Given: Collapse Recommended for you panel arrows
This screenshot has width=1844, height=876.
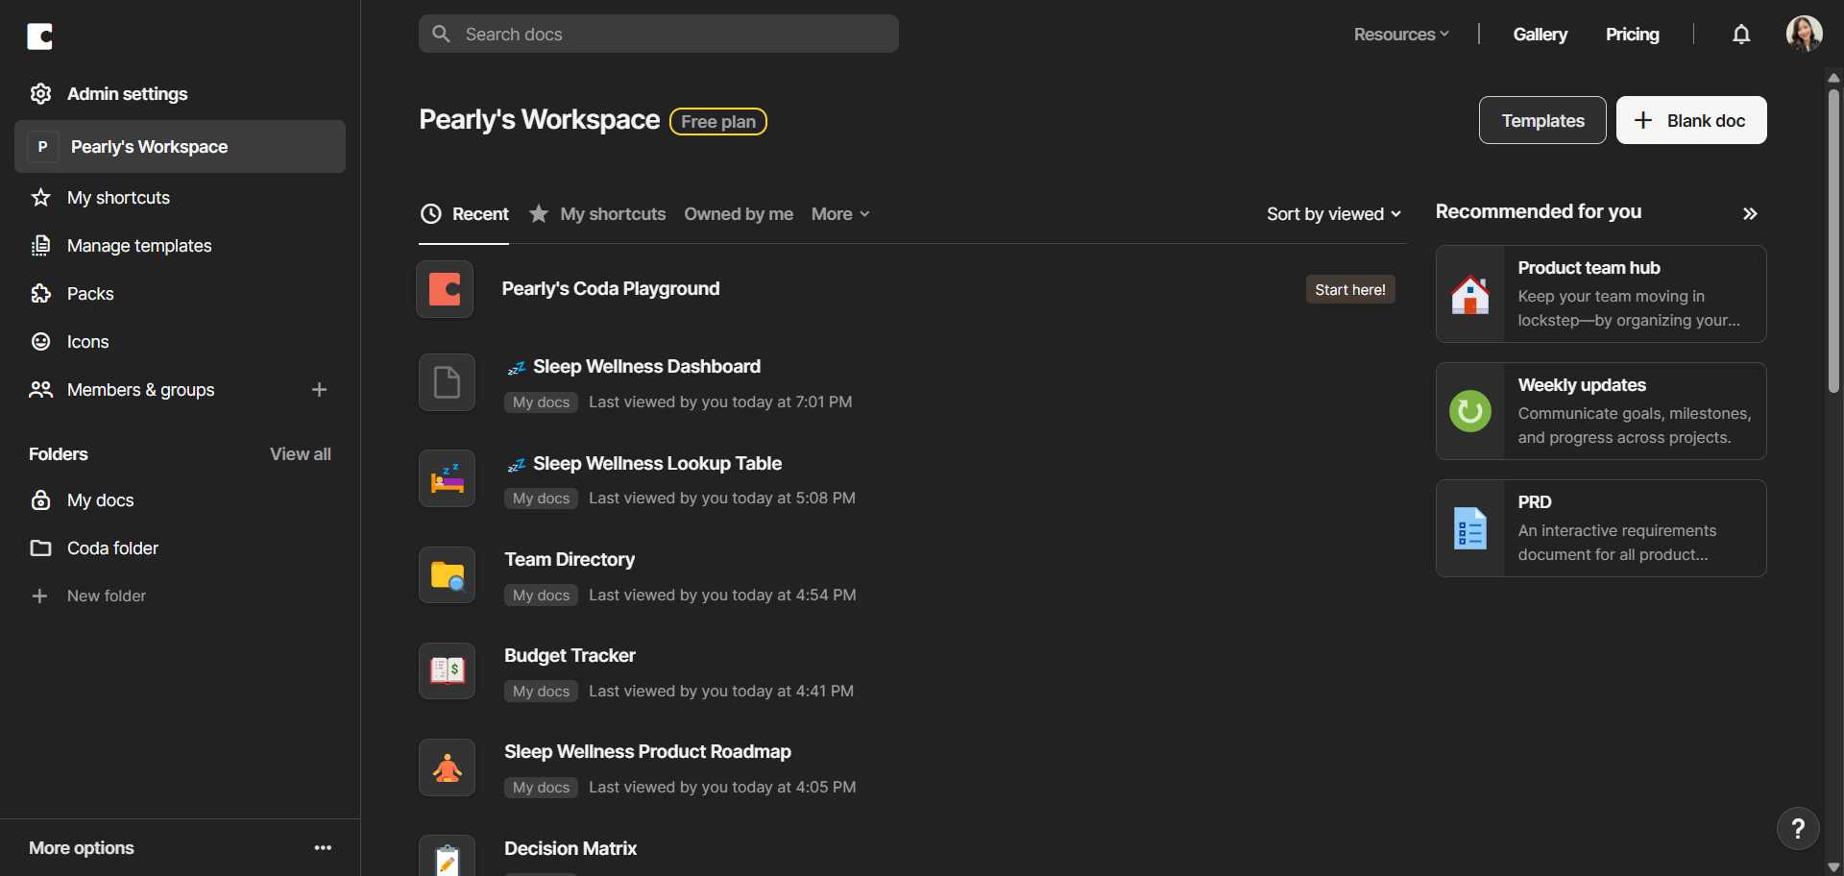Looking at the screenshot, I should click(x=1750, y=213).
